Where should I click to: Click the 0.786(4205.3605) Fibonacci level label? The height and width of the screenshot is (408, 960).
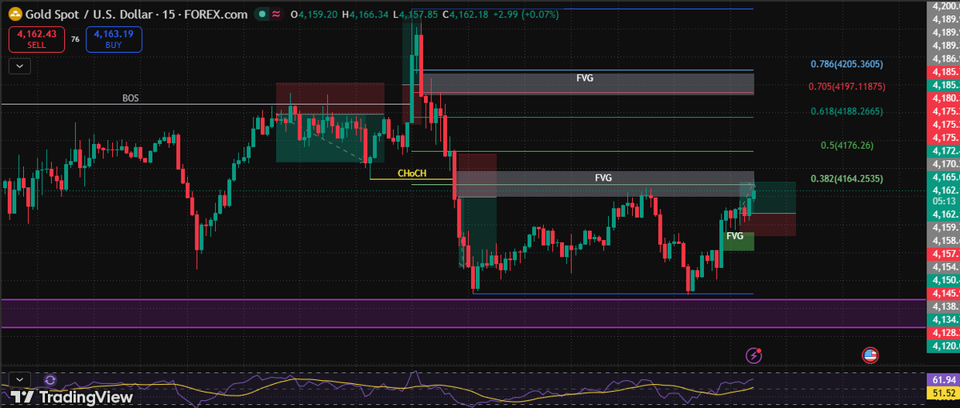click(846, 64)
